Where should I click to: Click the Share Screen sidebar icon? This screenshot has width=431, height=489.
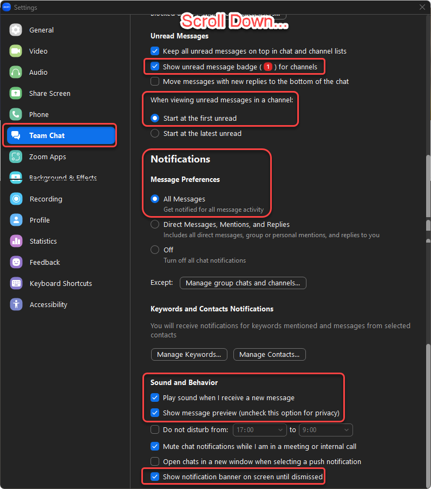[x=16, y=93]
